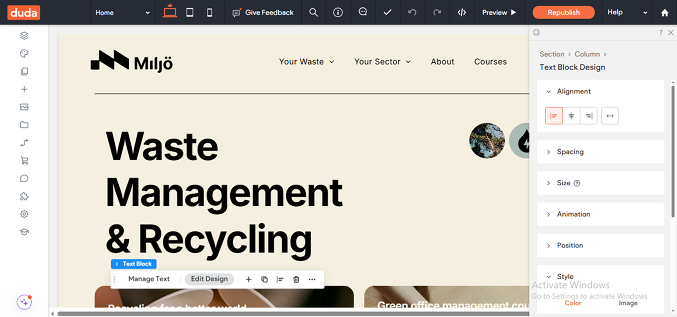The width and height of the screenshot is (677, 317).
Task: Open alignment icon in text block toolbar
Action: click(x=280, y=279)
